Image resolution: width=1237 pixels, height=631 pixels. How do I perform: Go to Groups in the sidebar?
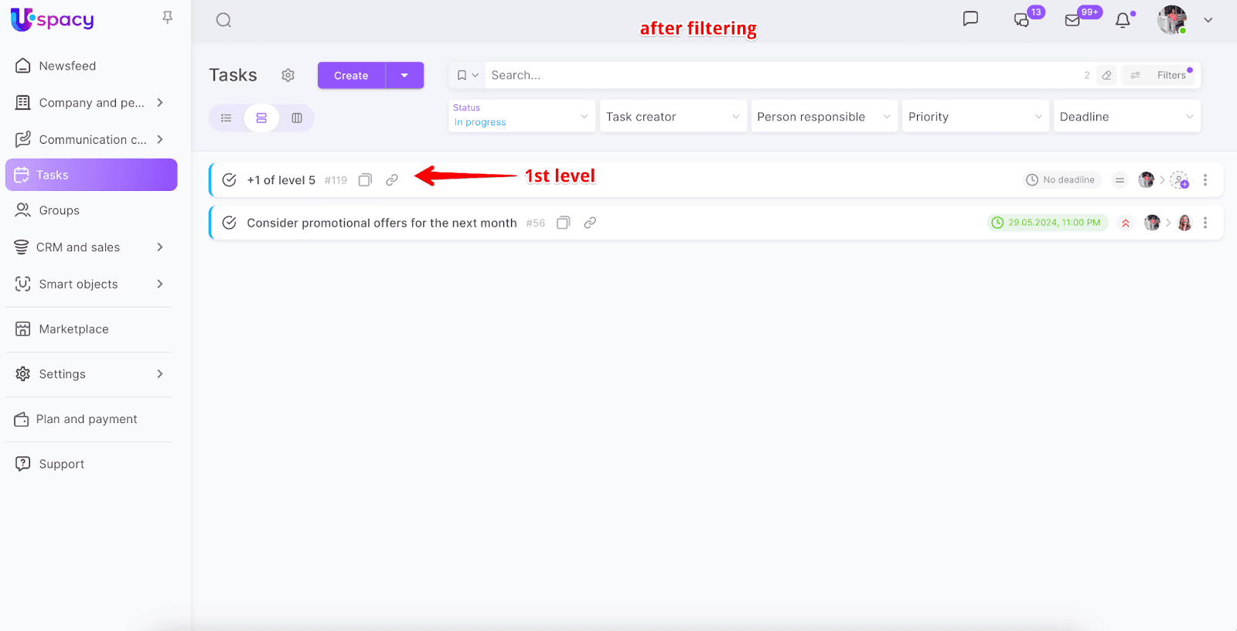(x=59, y=210)
